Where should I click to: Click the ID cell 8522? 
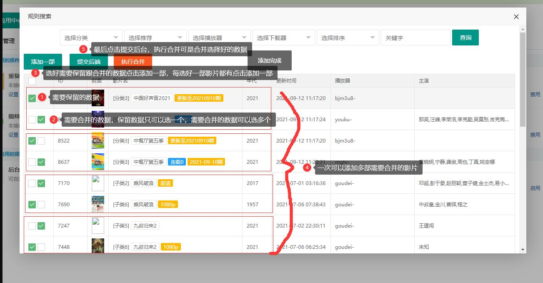tap(64, 141)
